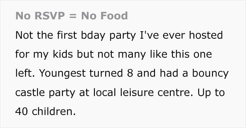Click the word "RSVP" in the title
The height and width of the screenshot is (128, 246).
click(x=50, y=16)
